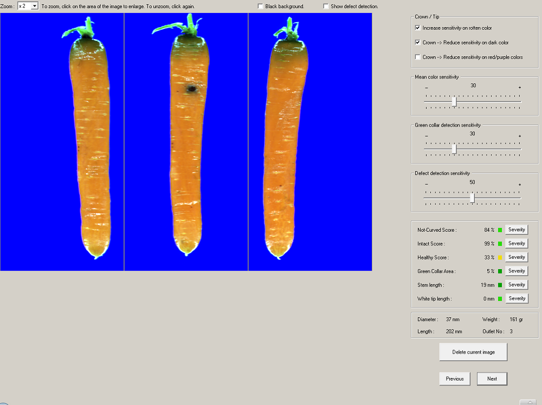
Task: Click the Defect detection sensitivity slider handle
Action: 472,198
